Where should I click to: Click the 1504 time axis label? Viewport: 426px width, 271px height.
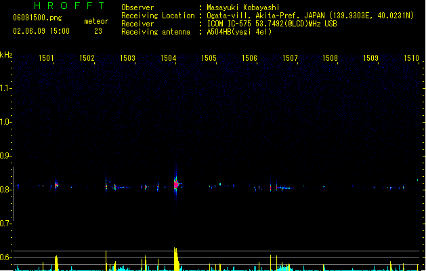(169, 58)
